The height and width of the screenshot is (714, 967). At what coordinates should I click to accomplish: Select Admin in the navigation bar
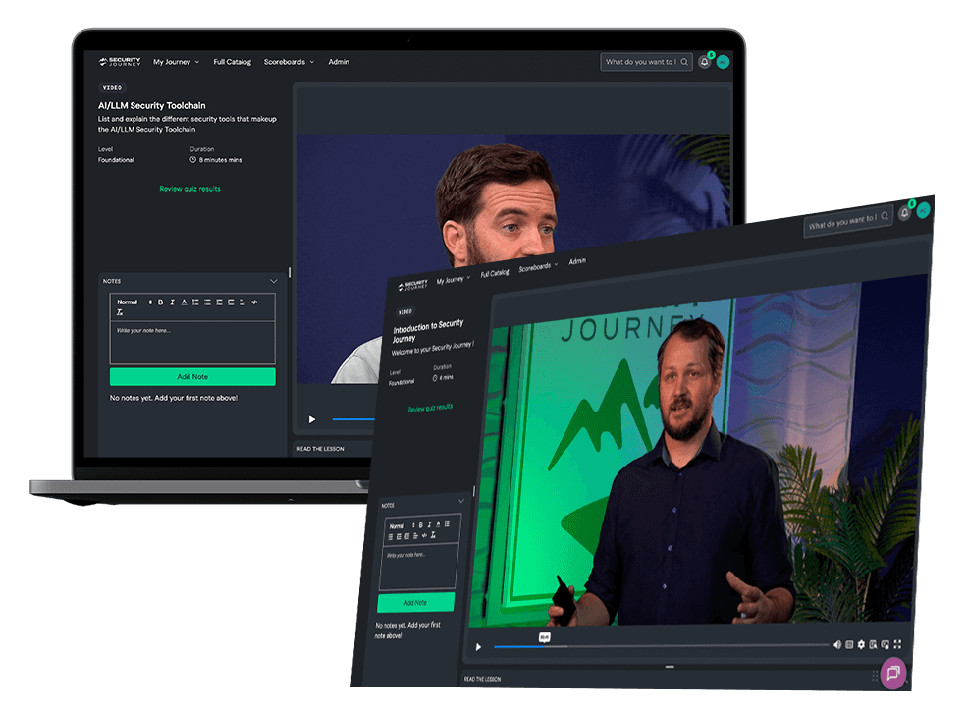[338, 61]
